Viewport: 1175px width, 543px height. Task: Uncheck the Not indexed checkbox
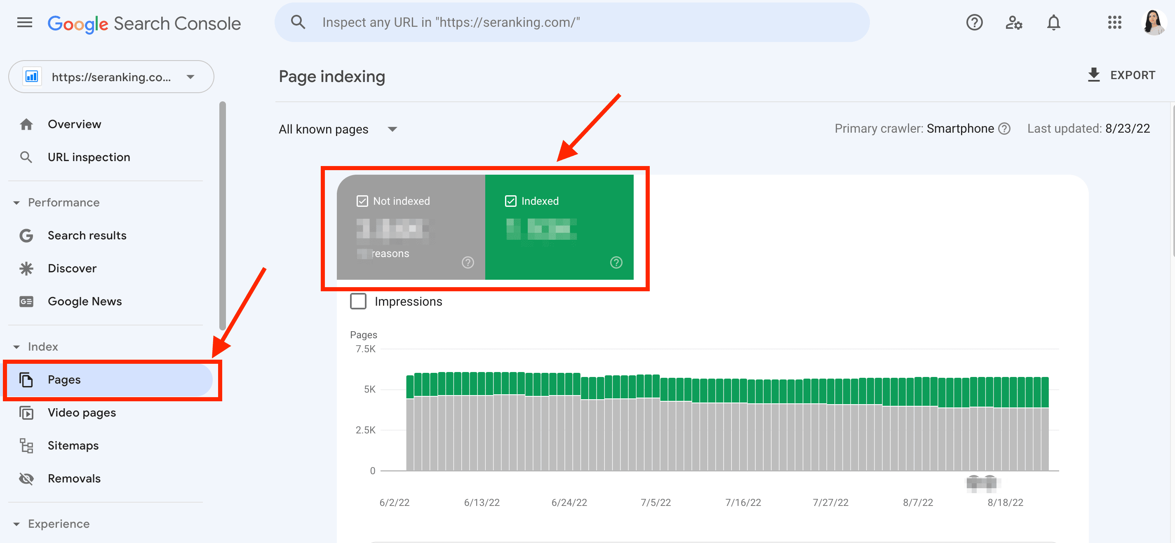tap(362, 201)
